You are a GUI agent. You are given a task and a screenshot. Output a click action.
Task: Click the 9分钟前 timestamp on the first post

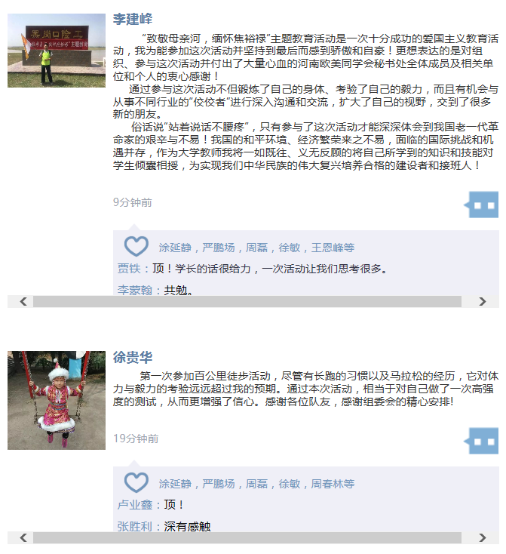coord(133,202)
